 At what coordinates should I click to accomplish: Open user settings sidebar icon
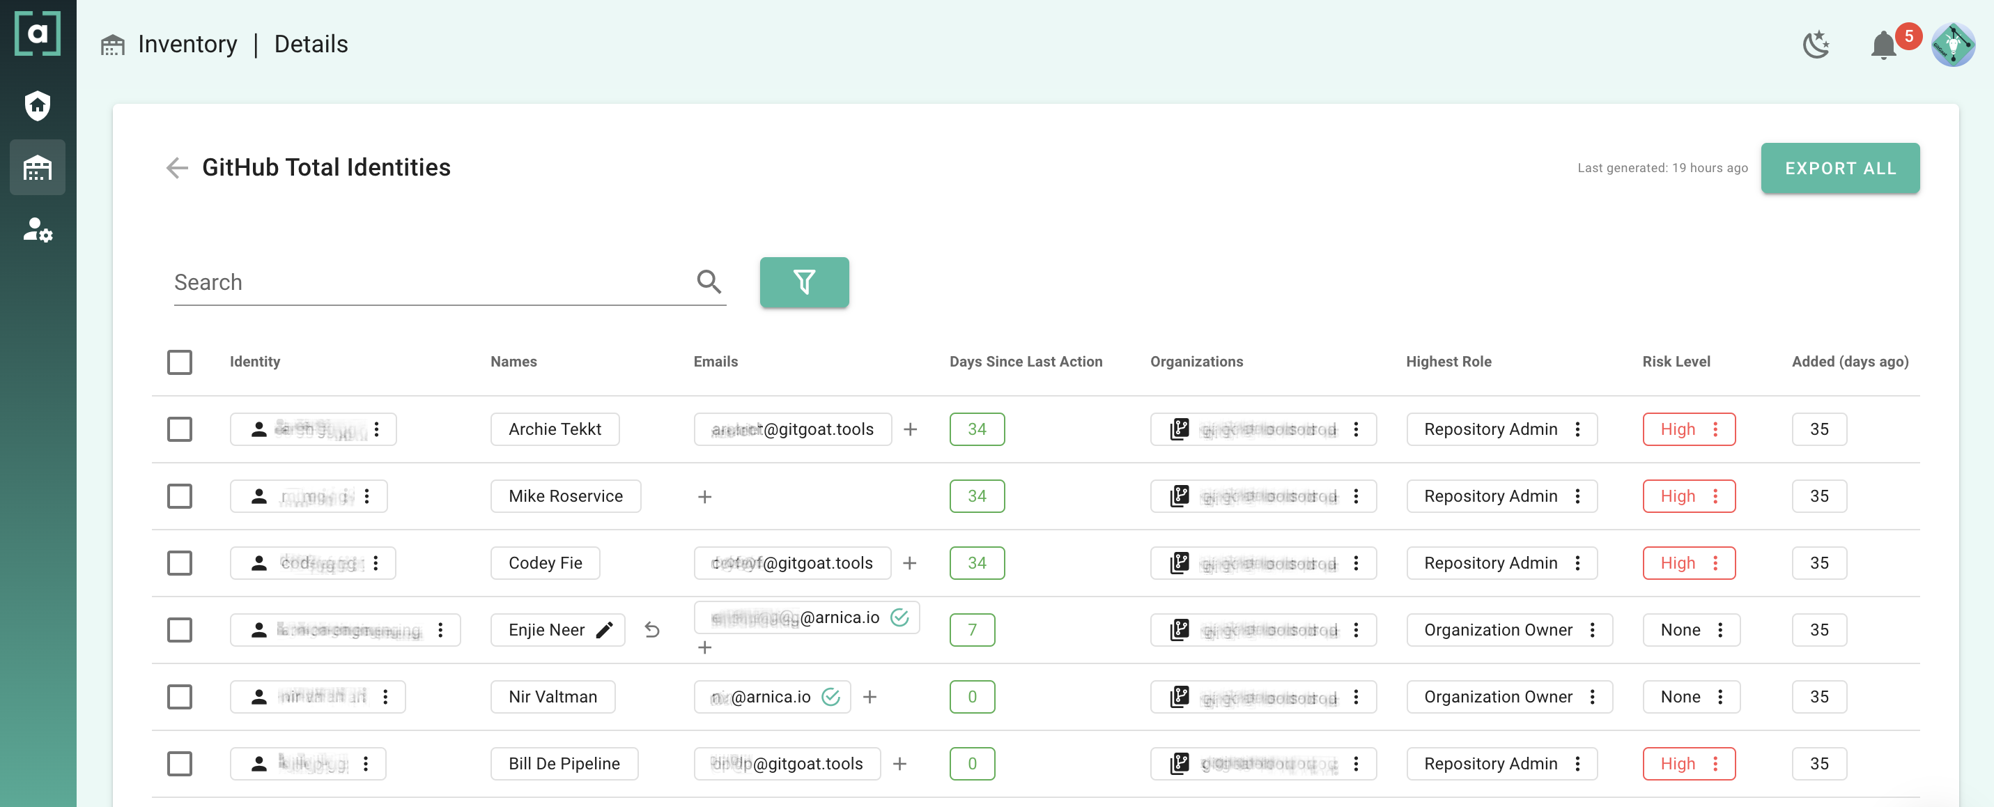(x=37, y=229)
